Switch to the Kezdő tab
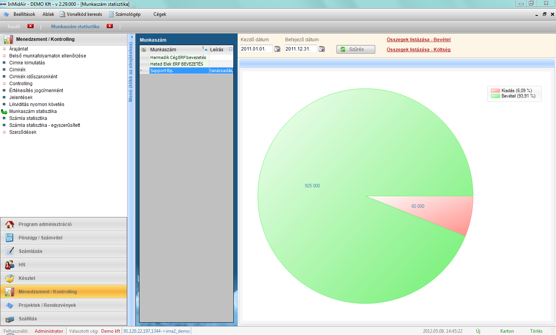Image resolution: width=556 pixels, height=335 pixels. pos(14,27)
